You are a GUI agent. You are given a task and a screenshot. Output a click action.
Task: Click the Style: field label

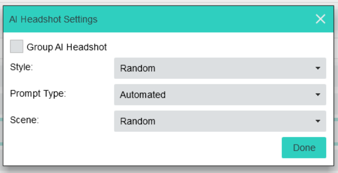pos(21,67)
